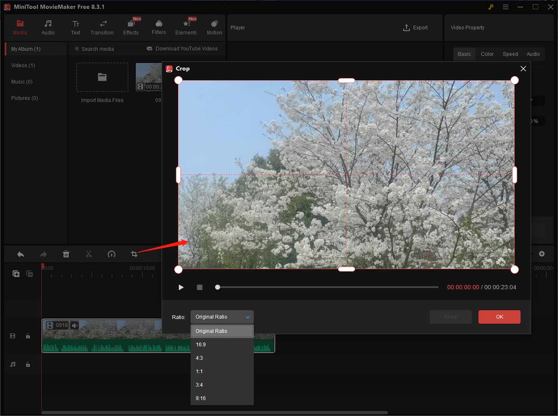The width and height of the screenshot is (558, 416).
Task: Select the 9:16 ratio option
Action: (x=201, y=398)
